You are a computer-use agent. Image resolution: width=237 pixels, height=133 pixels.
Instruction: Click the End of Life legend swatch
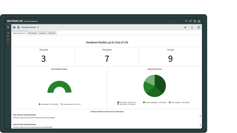[x=118, y=104]
